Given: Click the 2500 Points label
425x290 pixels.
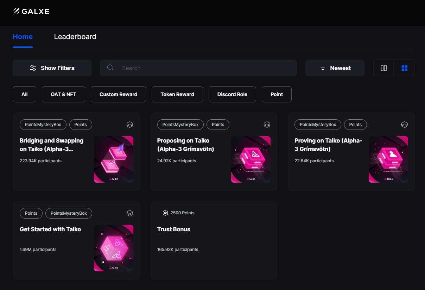Looking at the screenshot, I should point(182,213).
